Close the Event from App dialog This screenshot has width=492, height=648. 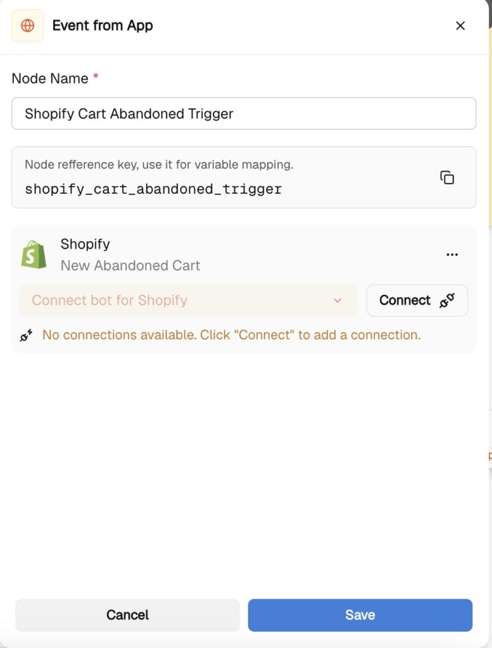460,26
